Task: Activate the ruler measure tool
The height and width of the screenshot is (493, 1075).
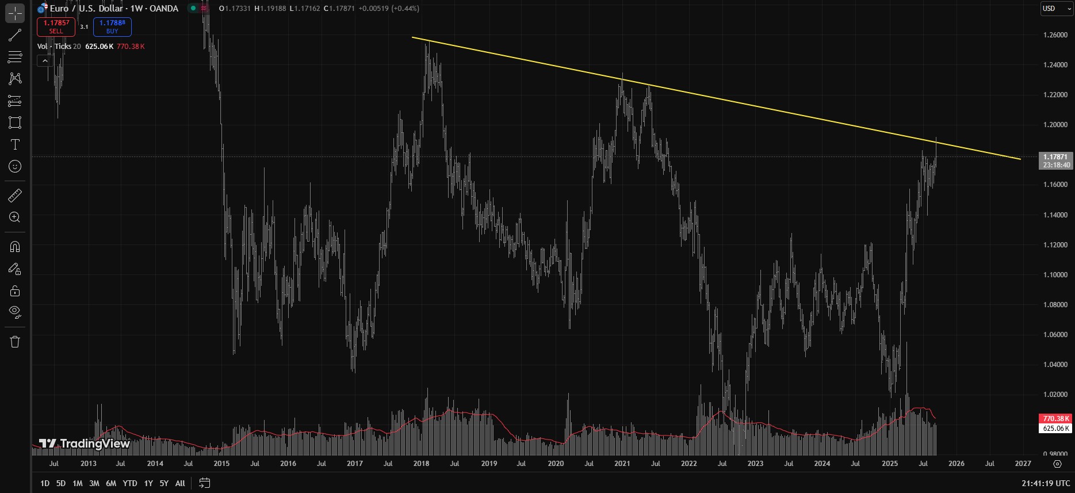Action: 15,196
